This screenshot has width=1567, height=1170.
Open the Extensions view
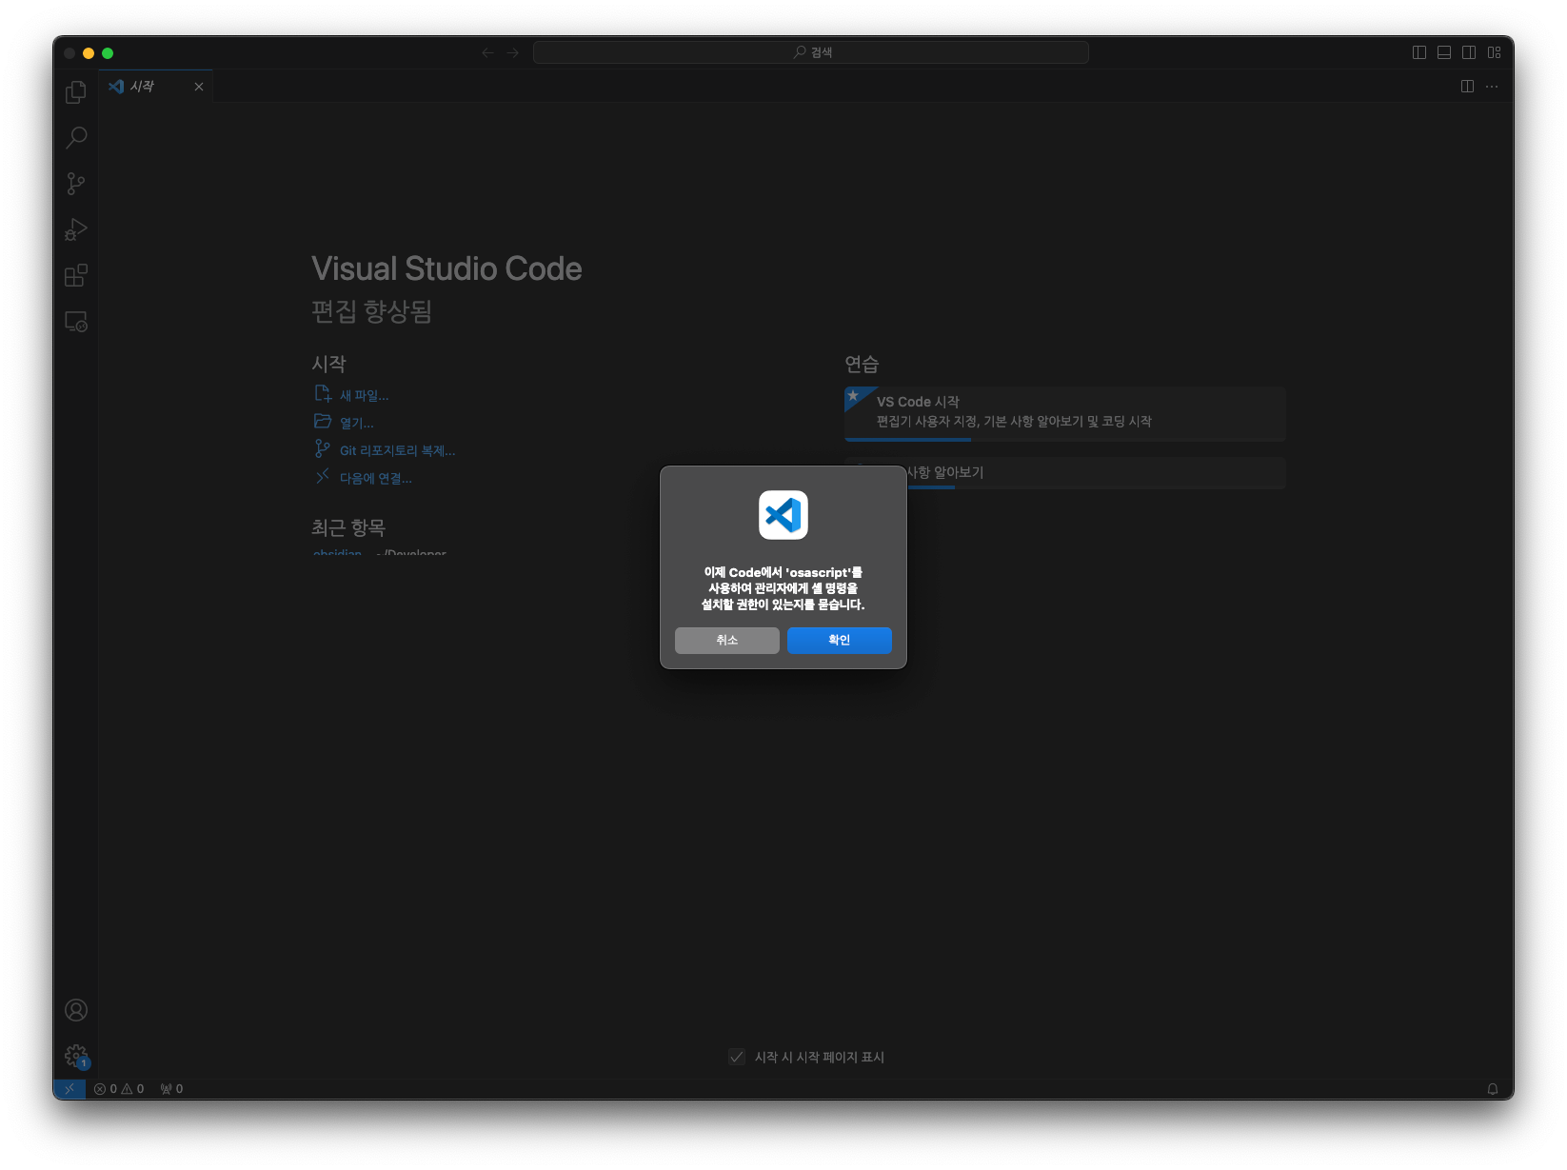(76, 275)
